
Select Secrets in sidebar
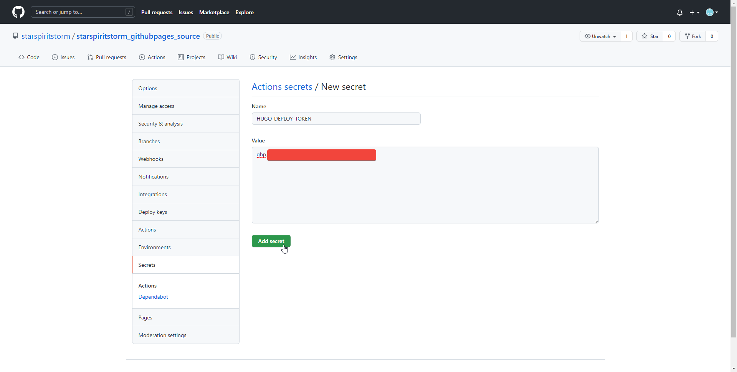tap(186, 265)
